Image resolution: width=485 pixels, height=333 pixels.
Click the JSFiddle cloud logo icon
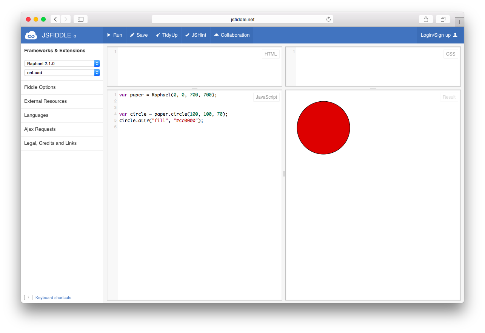pos(31,35)
